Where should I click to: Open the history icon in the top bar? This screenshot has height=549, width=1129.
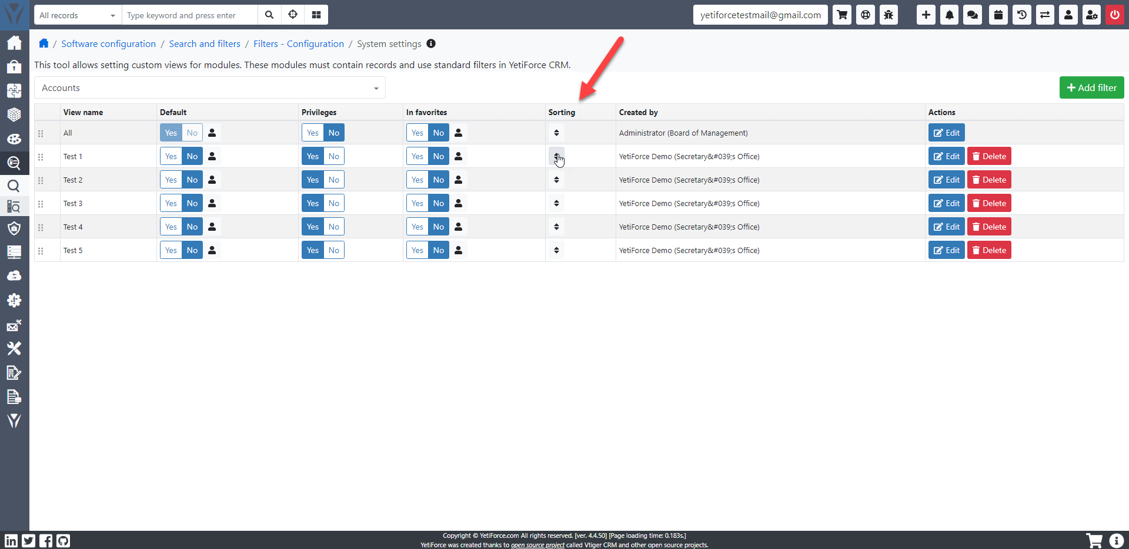point(1021,15)
